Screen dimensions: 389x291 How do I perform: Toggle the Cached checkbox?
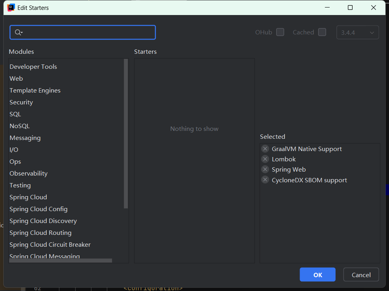pyautogui.click(x=322, y=32)
